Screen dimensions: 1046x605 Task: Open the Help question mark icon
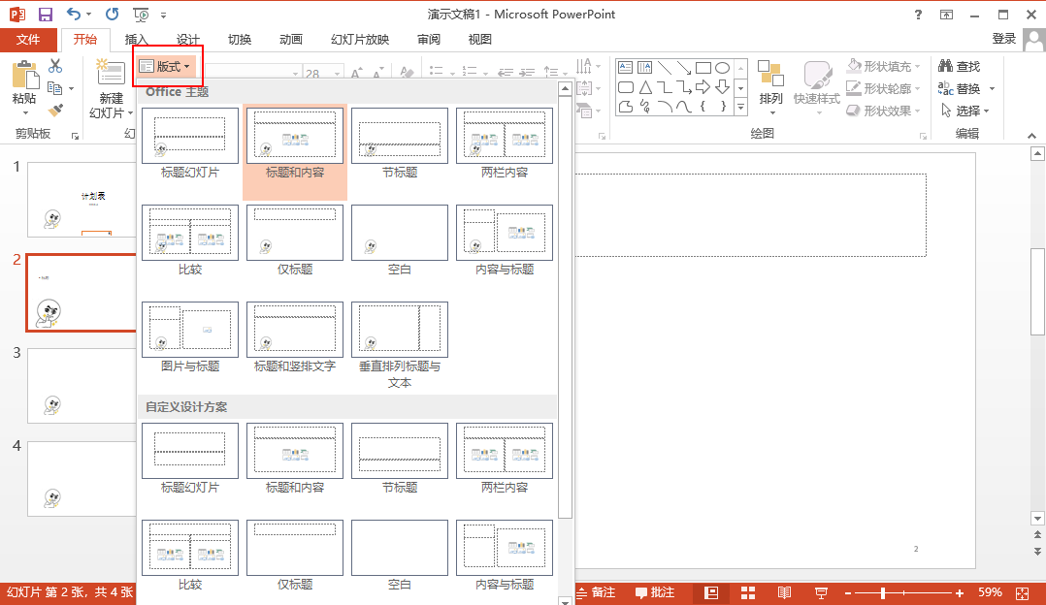coord(918,15)
